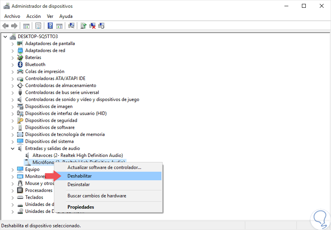Click the Colas de impresión printer icon
This screenshot has height=230, width=331.
(20, 71)
